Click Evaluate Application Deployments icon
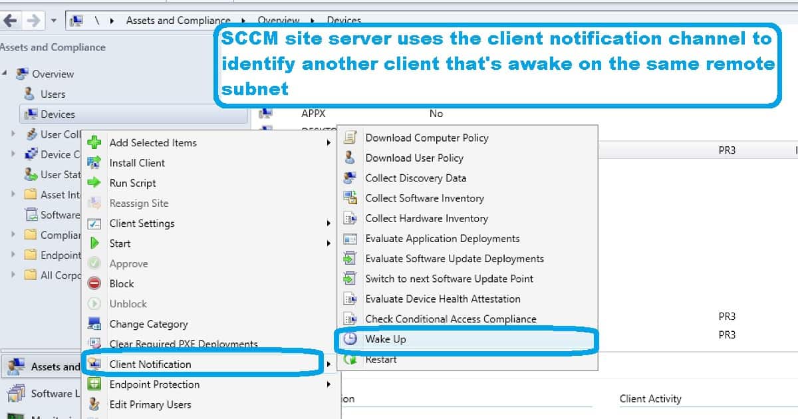The width and height of the screenshot is (798, 419). coord(350,238)
